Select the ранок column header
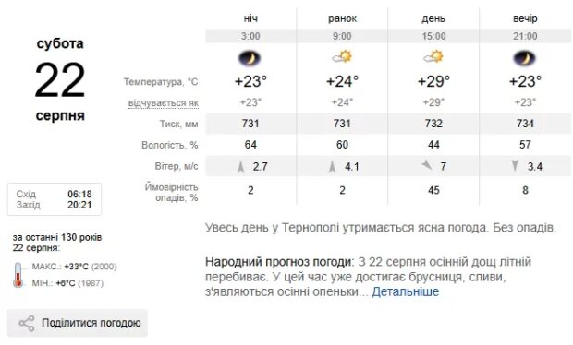The image size is (573, 345). click(342, 18)
